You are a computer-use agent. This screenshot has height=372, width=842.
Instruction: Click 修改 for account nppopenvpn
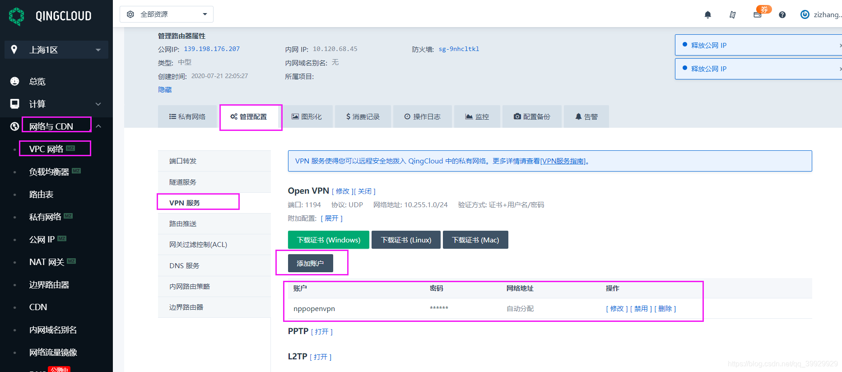tap(617, 309)
